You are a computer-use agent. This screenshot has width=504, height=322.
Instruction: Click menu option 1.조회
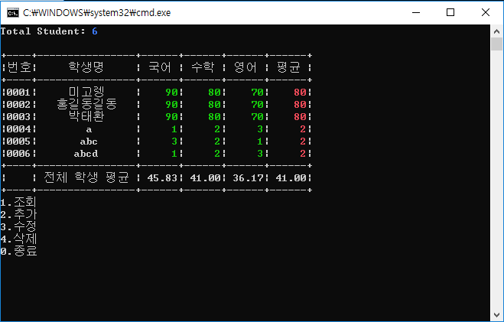click(x=18, y=202)
